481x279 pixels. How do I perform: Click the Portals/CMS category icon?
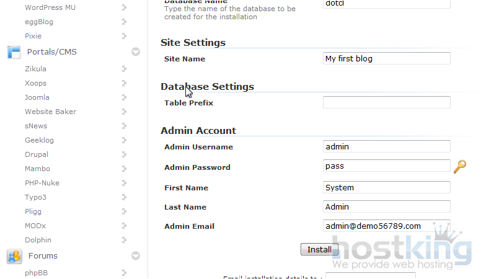pyautogui.click(x=14, y=52)
